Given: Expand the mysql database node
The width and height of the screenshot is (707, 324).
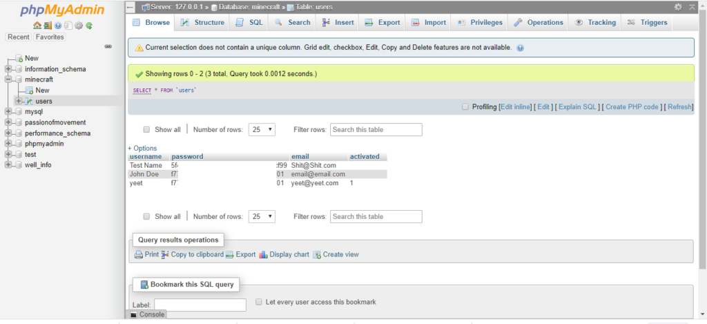Looking at the screenshot, I should pos(8,112).
